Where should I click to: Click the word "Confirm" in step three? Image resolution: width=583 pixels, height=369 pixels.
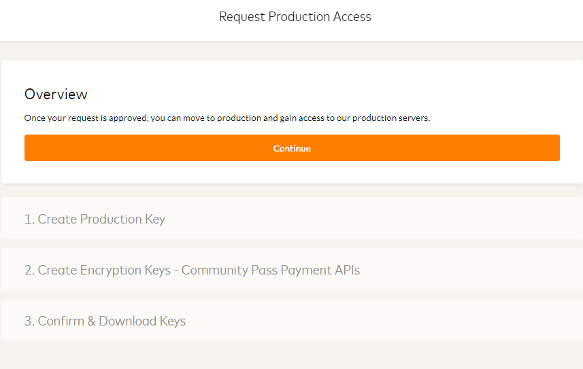pos(61,321)
